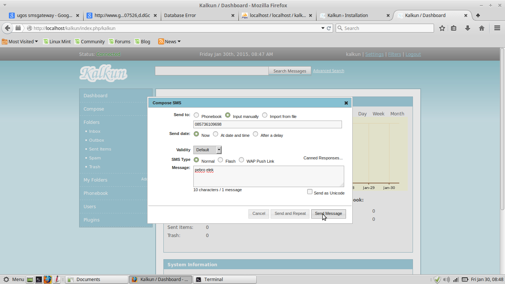Click the Kalkun logo
The height and width of the screenshot is (284, 505).
[x=104, y=73]
